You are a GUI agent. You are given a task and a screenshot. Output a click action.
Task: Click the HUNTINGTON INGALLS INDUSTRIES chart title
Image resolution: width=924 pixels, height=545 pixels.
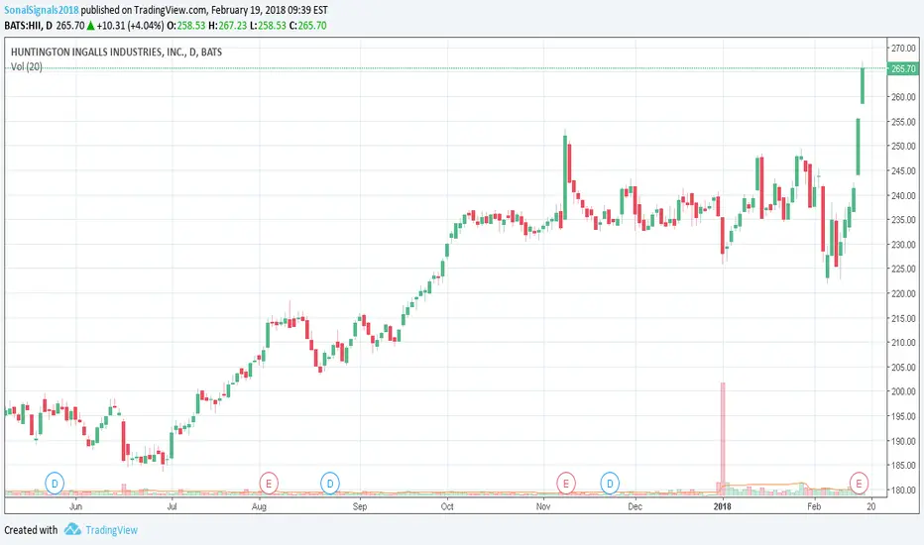(x=116, y=52)
